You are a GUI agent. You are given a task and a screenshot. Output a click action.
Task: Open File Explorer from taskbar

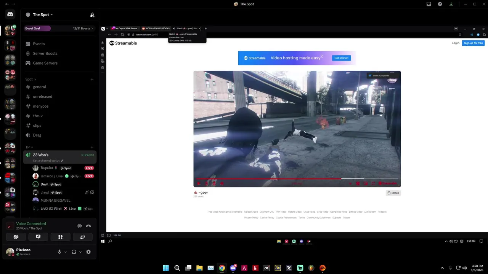(x=199, y=268)
